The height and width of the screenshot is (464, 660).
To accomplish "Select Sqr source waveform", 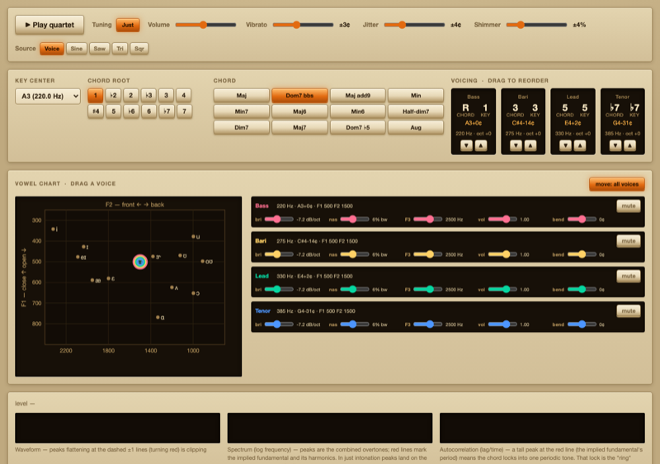I will tap(139, 49).
